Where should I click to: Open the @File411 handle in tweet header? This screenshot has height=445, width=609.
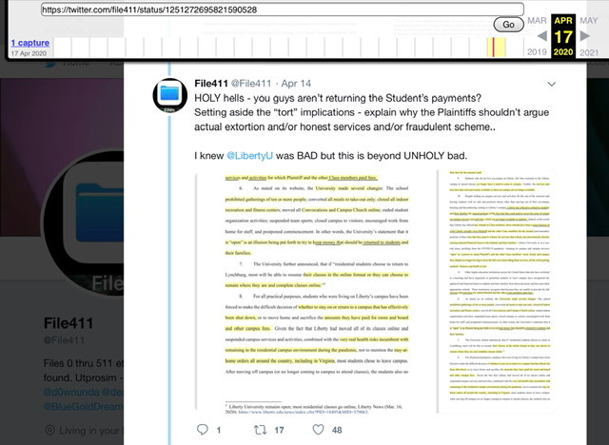(251, 84)
